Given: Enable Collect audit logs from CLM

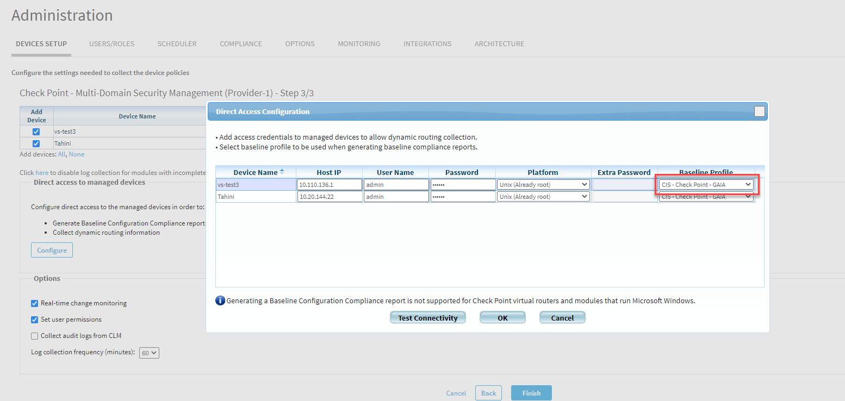Looking at the screenshot, I should tap(35, 336).
